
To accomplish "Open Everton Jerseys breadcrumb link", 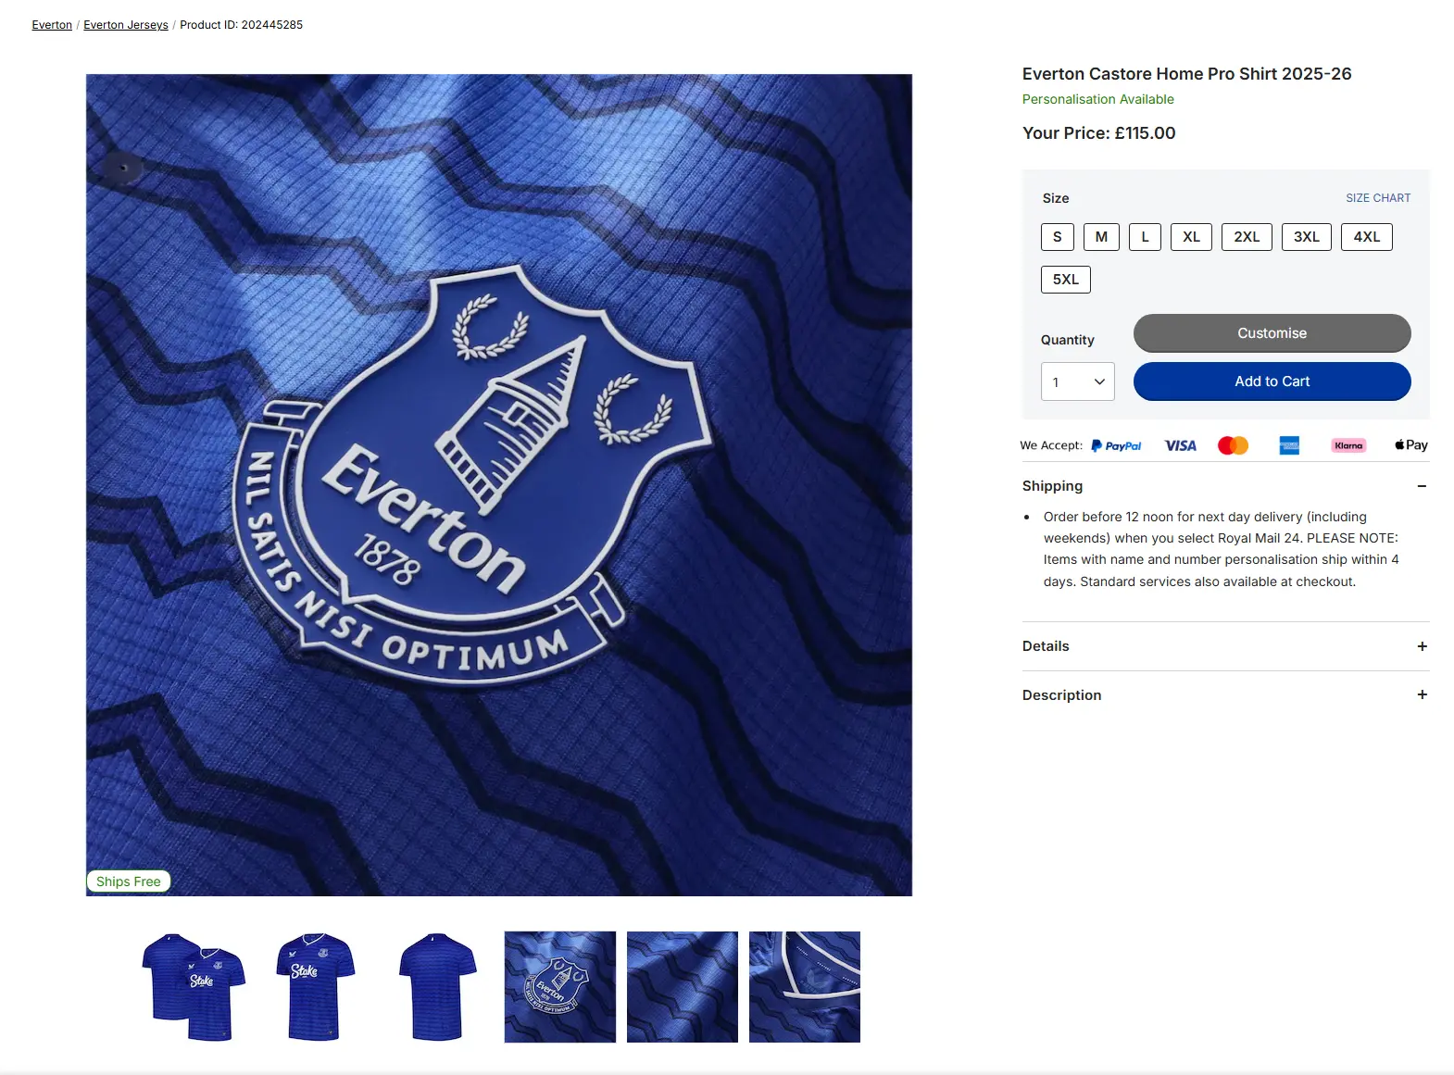I will (126, 25).
